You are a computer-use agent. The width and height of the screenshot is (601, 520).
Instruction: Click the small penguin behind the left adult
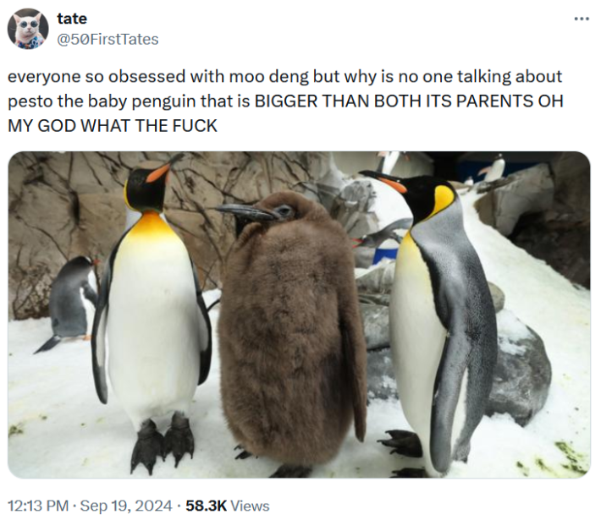(73, 298)
